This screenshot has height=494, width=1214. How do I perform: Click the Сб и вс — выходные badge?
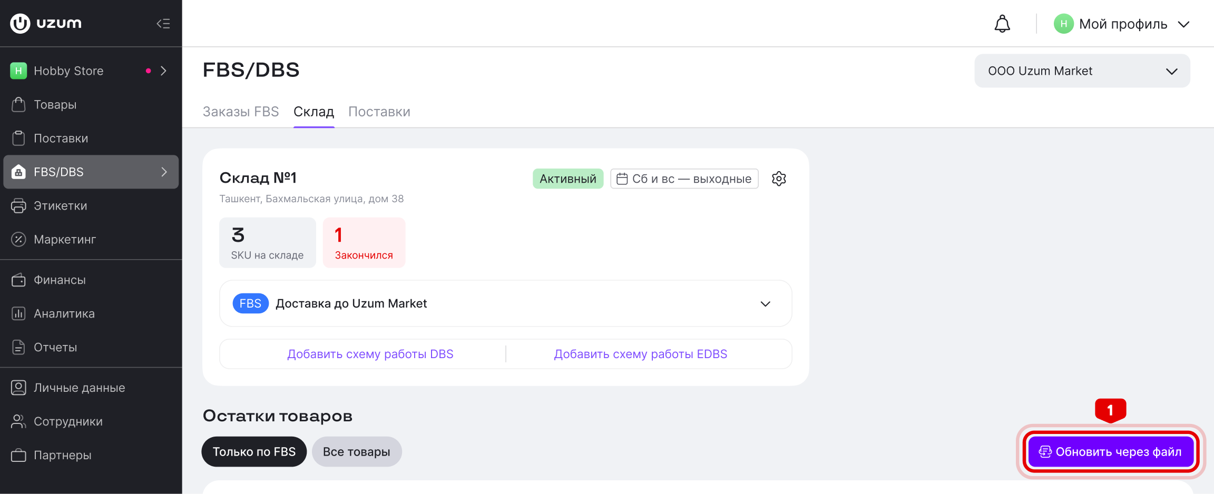pyautogui.click(x=684, y=179)
